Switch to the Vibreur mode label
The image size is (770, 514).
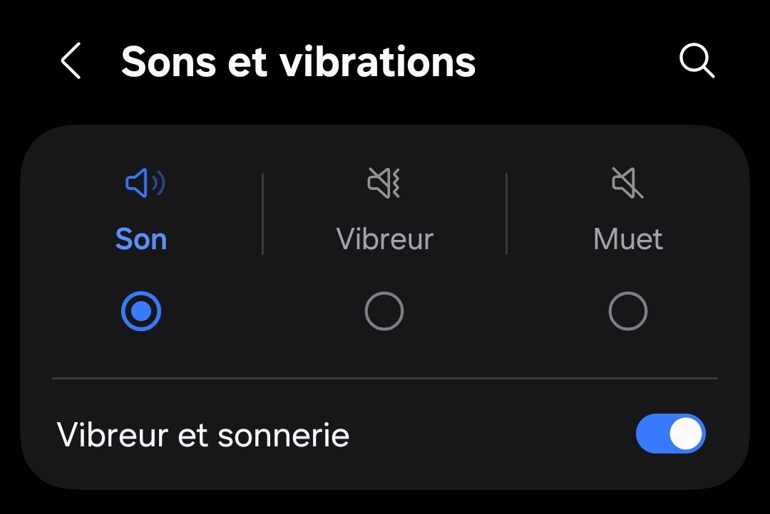384,239
